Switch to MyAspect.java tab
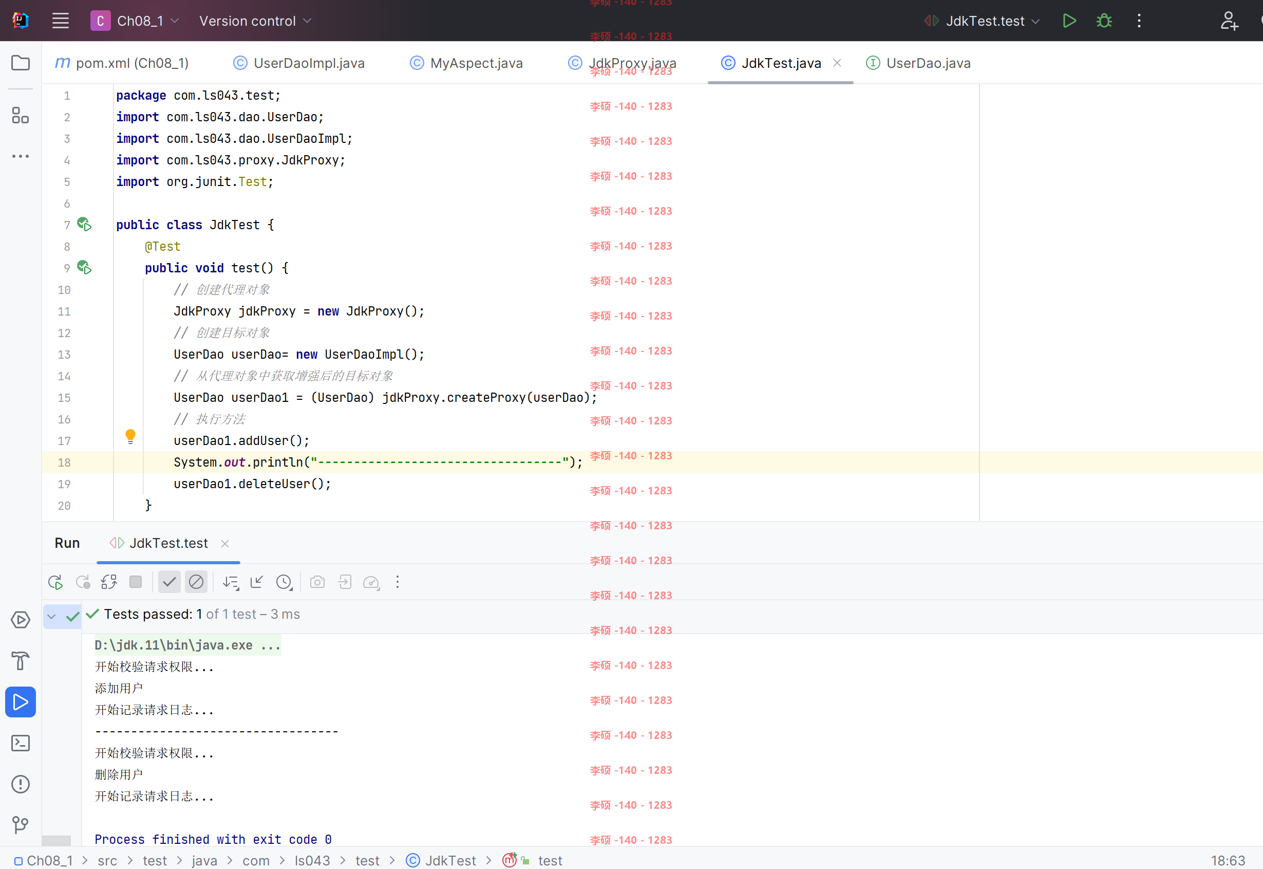 (466, 63)
